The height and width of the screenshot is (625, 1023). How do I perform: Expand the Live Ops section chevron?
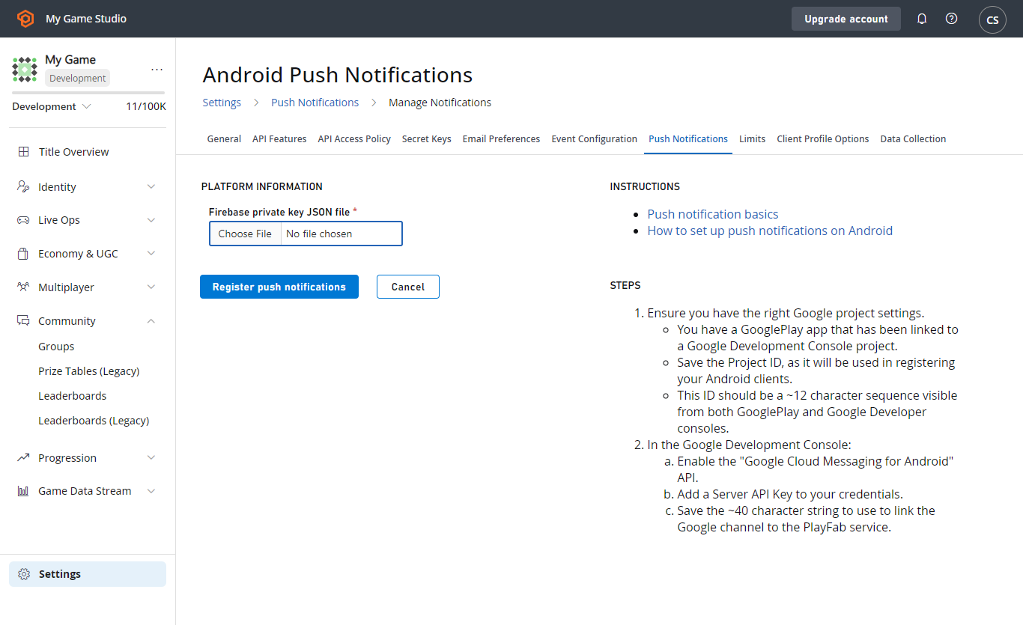pyautogui.click(x=151, y=220)
